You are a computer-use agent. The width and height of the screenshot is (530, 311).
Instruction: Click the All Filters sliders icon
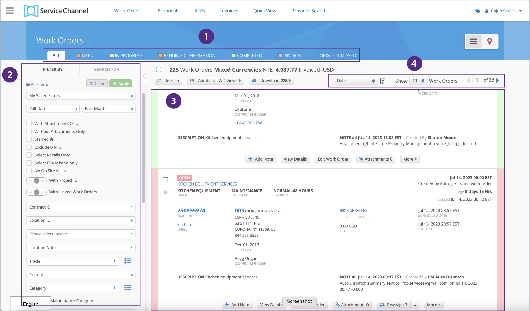coord(27,84)
